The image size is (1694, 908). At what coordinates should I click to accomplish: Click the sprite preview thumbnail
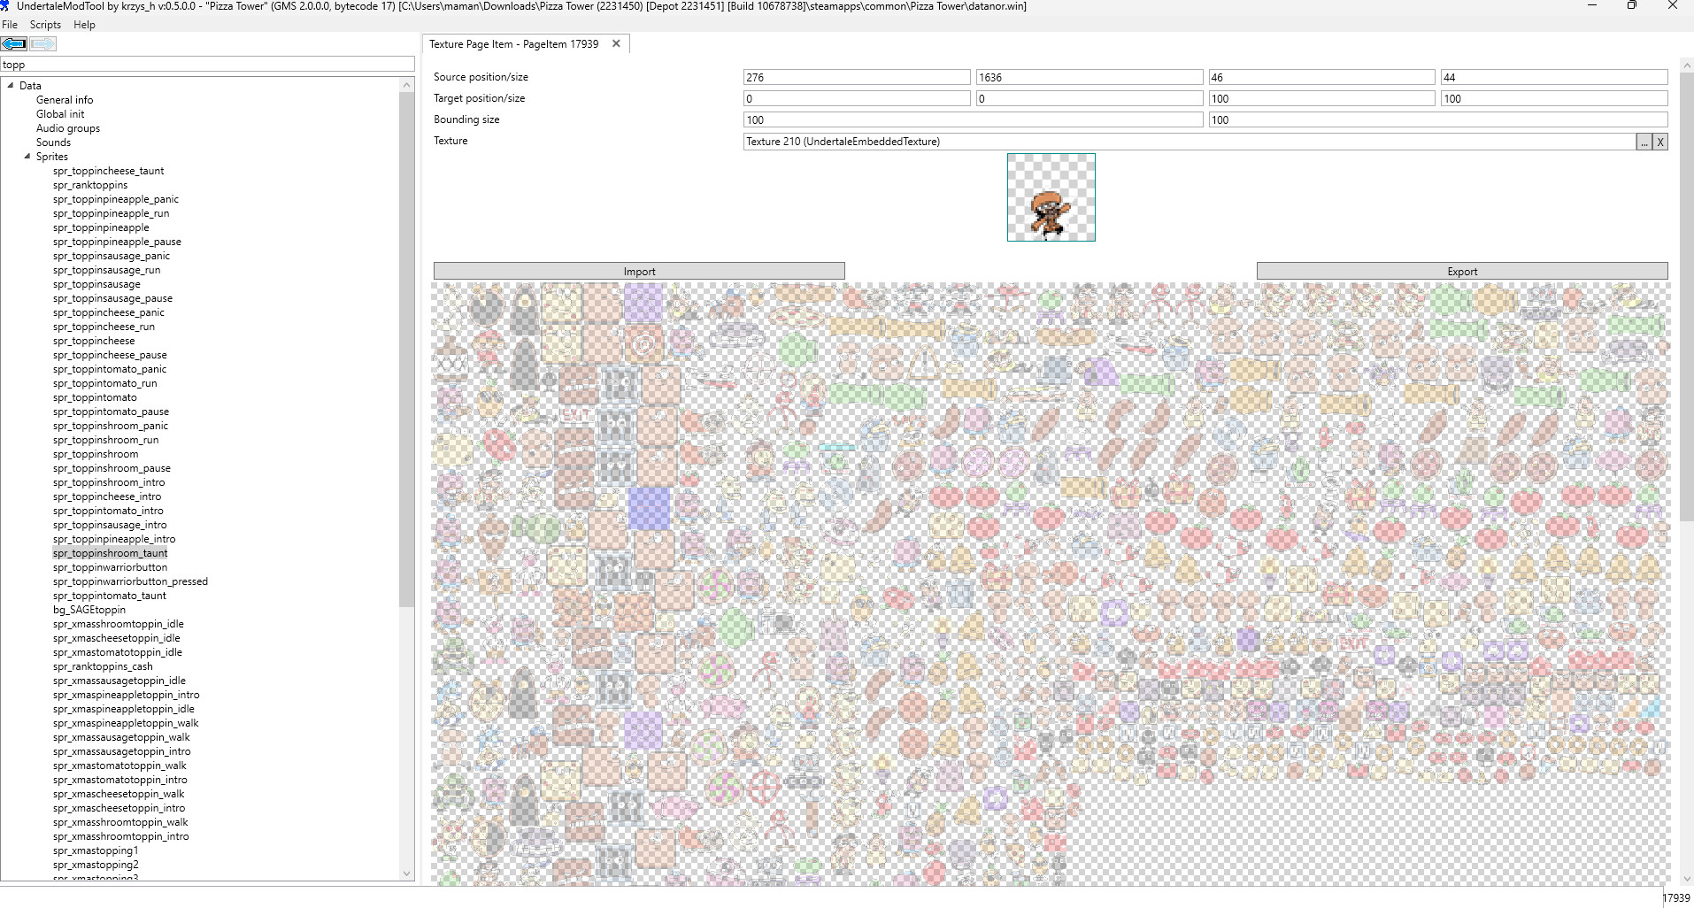click(1051, 197)
